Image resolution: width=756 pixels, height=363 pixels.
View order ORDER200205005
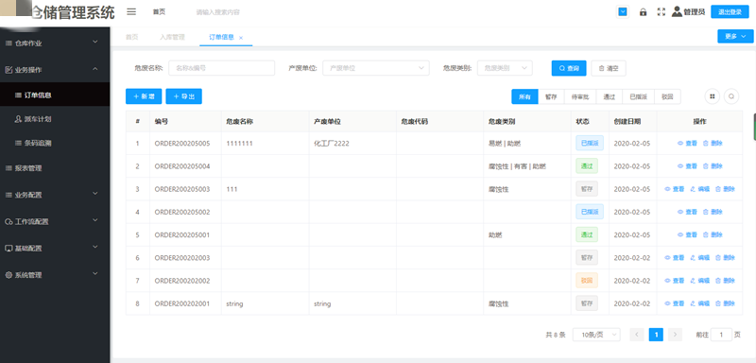[688, 143]
